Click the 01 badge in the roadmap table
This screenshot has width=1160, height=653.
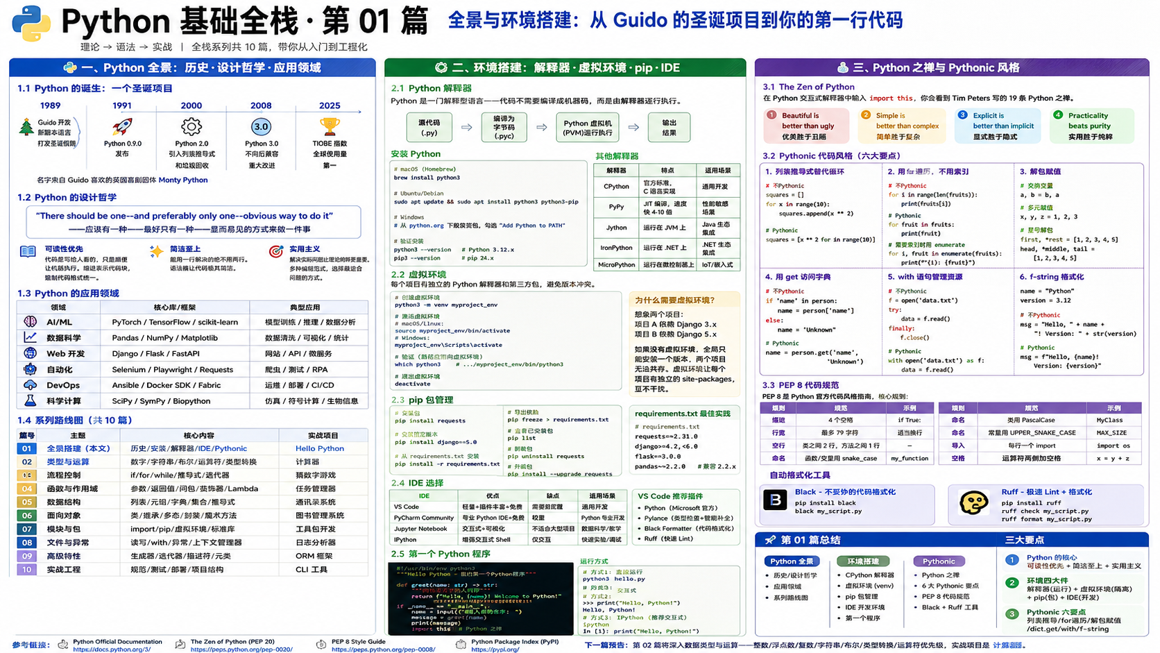[26, 448]
